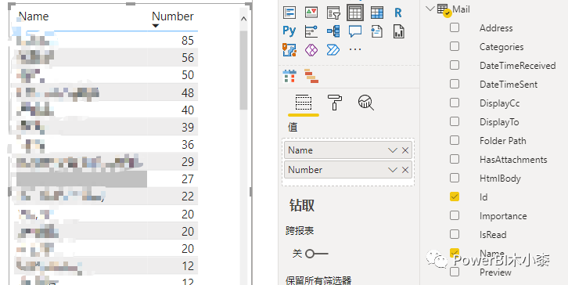Screen dimensions: 568x285
Task: Select the Key influencers visual icon
Action: click(311, 31)
